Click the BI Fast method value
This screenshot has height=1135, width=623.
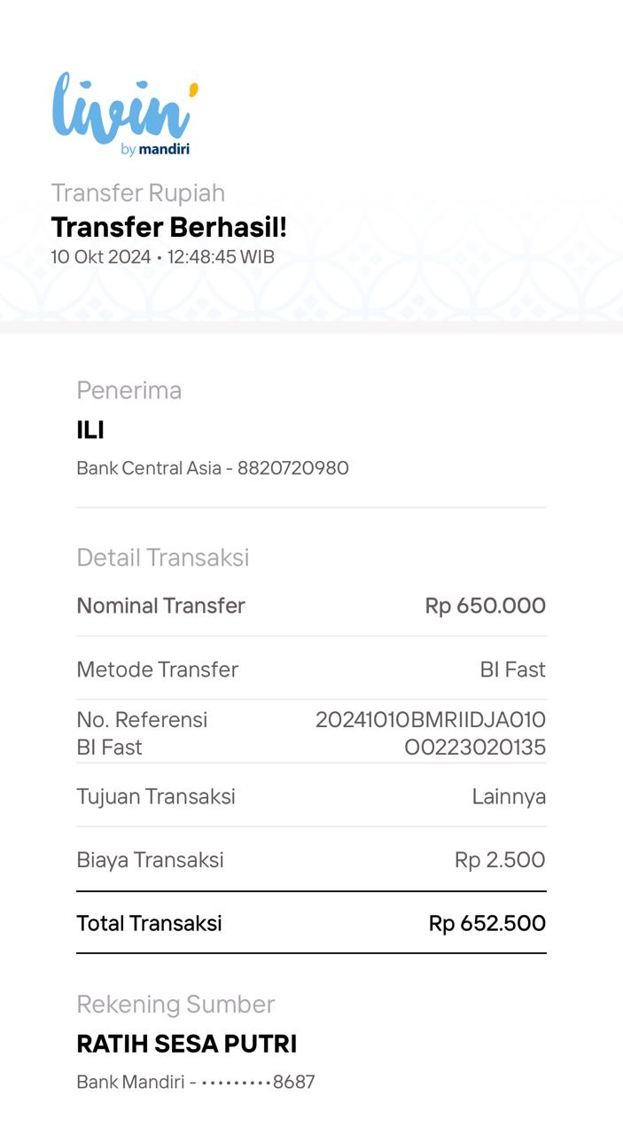click(x=512, y=669)
